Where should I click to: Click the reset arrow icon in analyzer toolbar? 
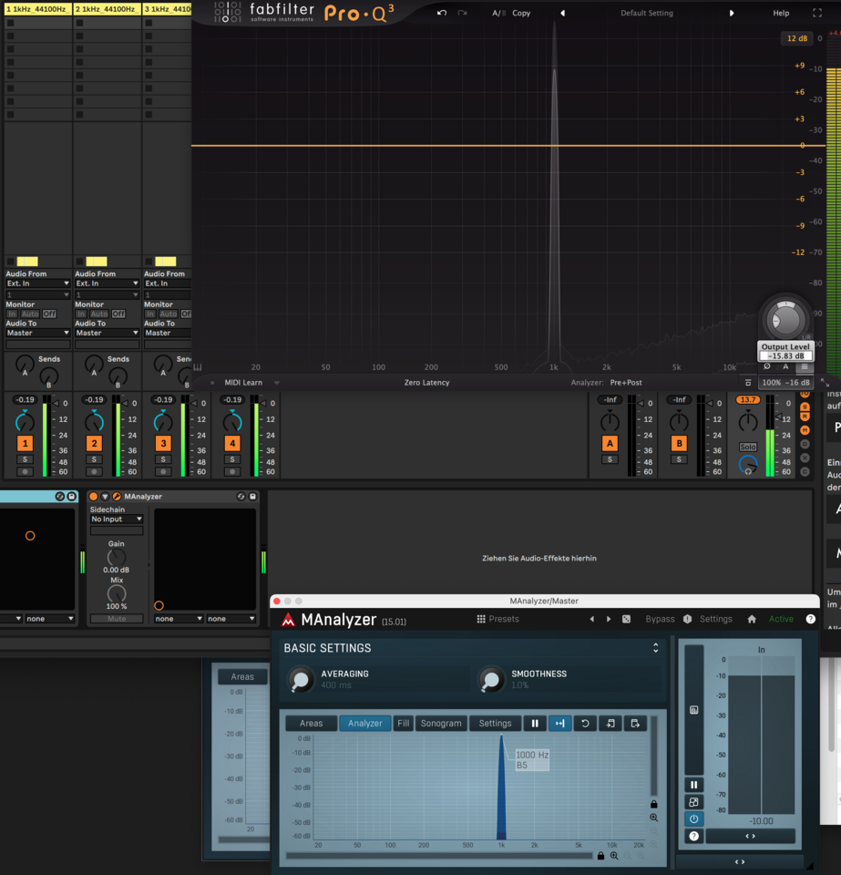(x=585, y=723)
